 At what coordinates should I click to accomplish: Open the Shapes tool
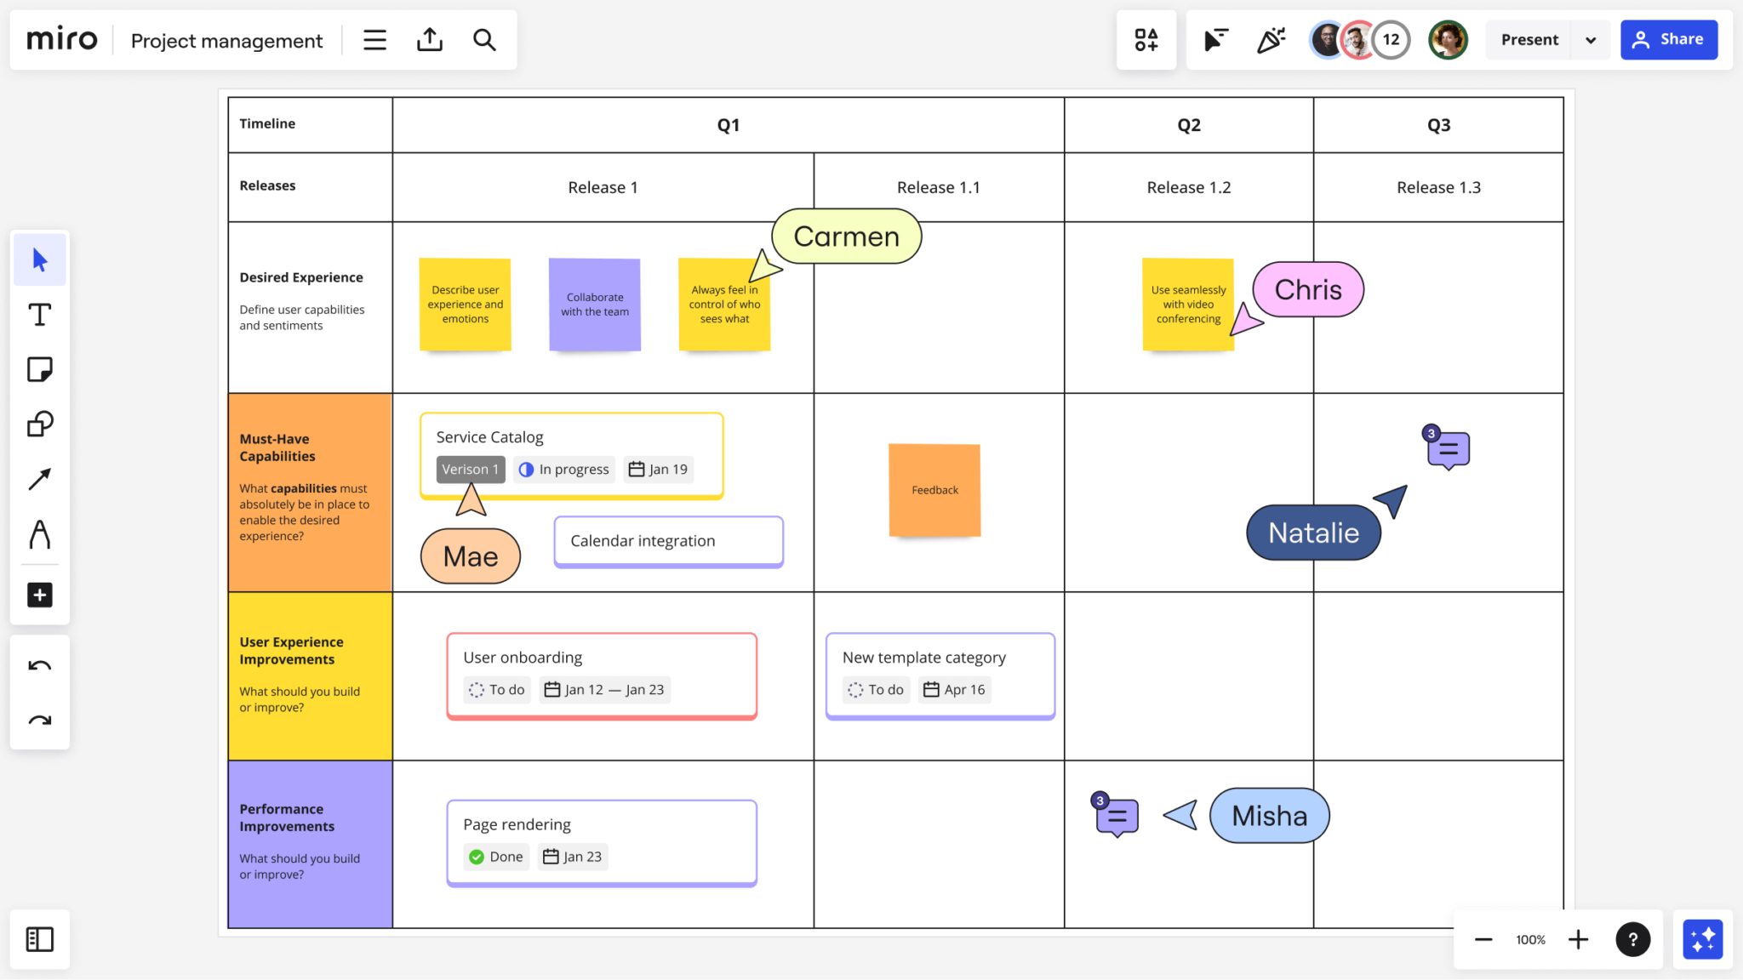pyautogui.click(x=39, y=424)
